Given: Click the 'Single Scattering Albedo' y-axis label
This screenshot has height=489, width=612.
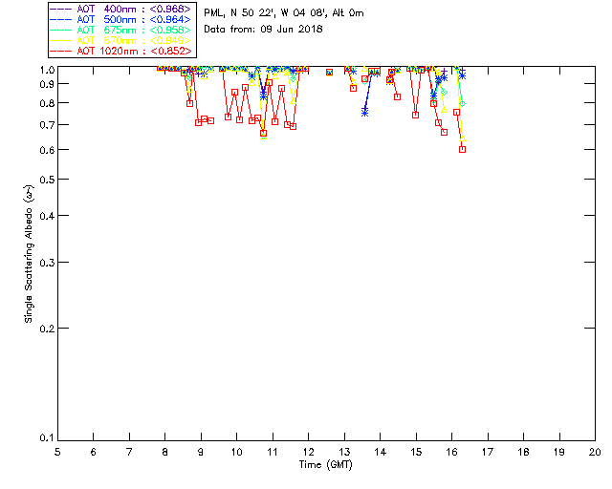Looking at the screenshot, I should 29,254.
